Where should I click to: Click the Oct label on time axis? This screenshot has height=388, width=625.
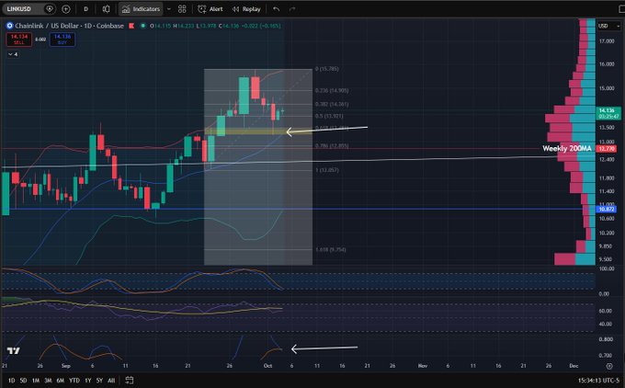[267, 366]
